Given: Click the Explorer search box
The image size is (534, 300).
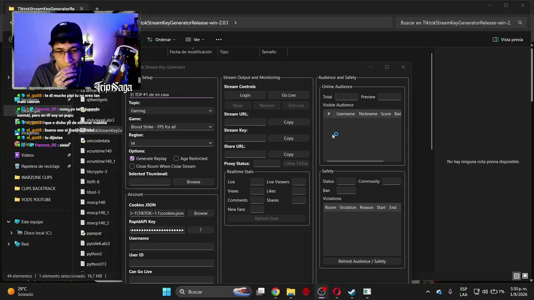Looking at the screenshot, I should coord(461,23).
